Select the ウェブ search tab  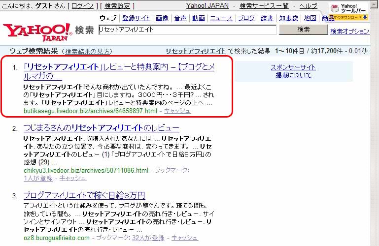(108, 18)
